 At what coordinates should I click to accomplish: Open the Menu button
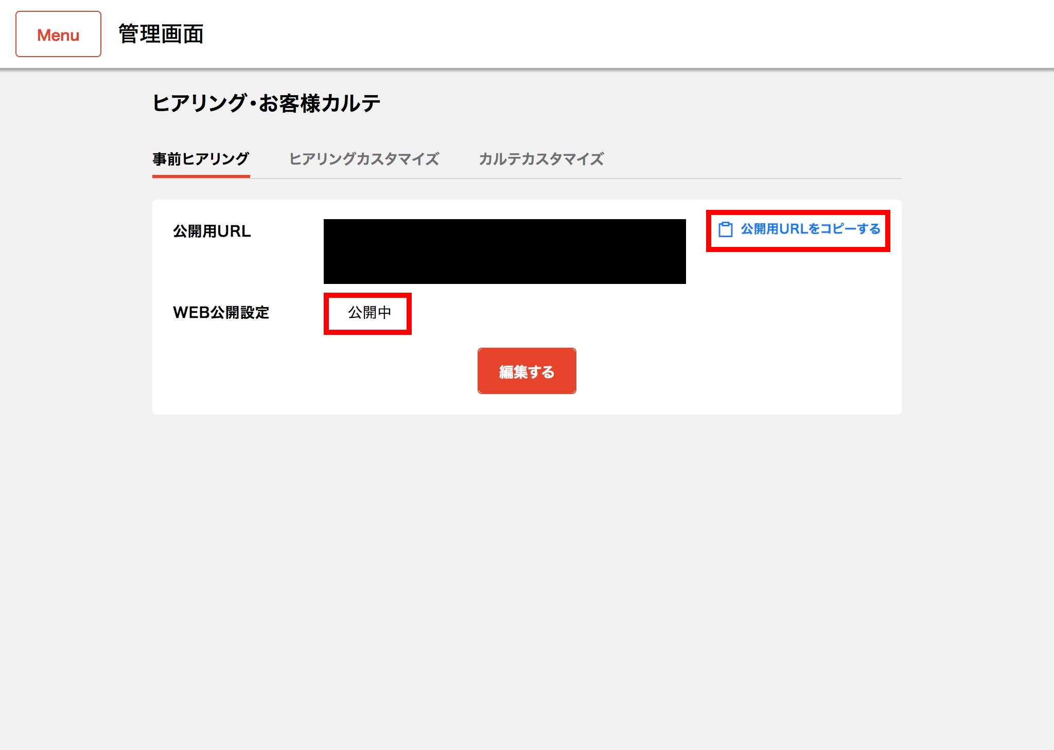coord(58,34)
